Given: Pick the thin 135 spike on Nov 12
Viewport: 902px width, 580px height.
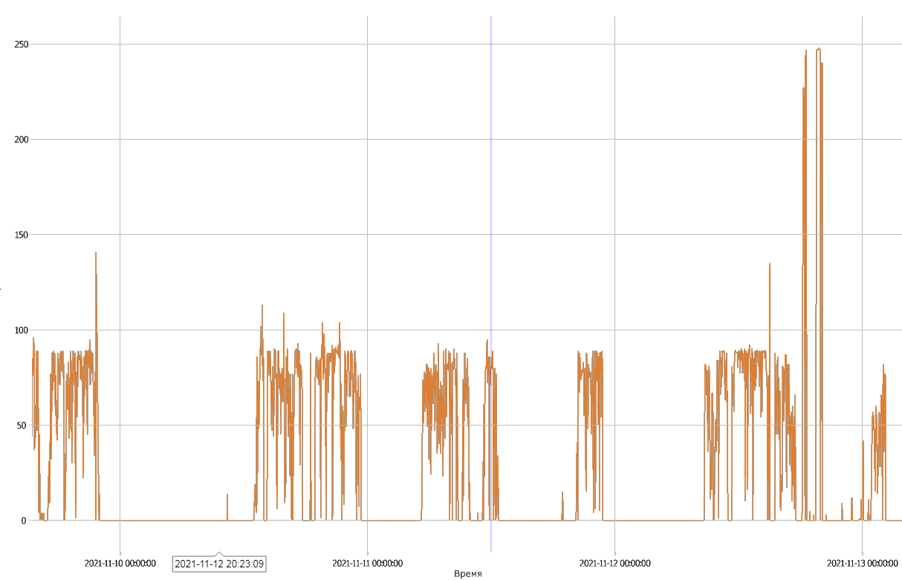Looking at the screenshot, I should (769, 265).
